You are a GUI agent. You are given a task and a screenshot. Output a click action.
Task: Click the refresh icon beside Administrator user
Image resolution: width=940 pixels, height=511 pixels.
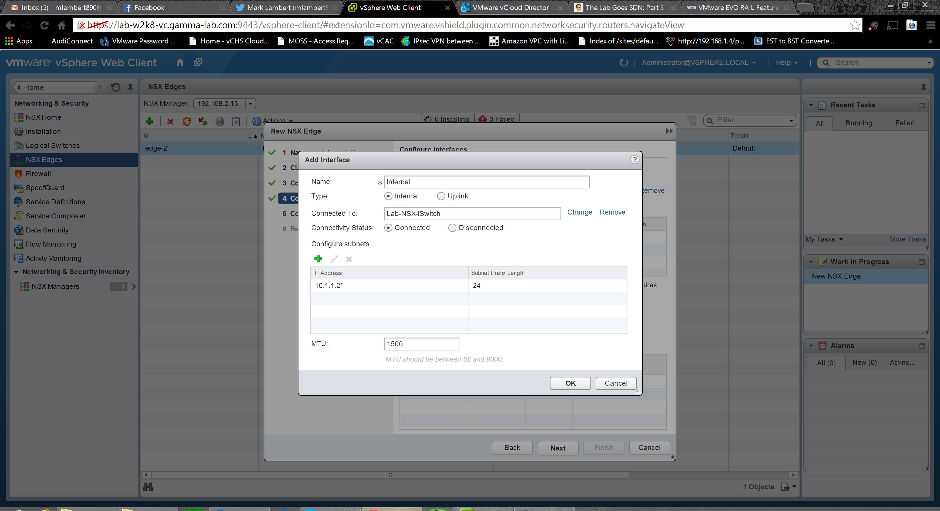(x=624, y=62)
